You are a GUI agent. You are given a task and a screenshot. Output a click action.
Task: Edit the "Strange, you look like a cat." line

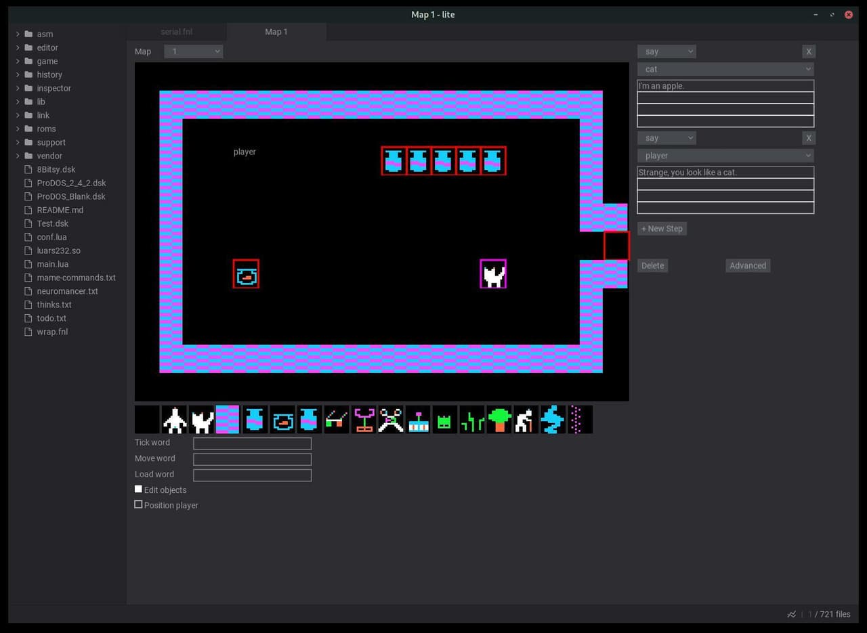pyautogui.click(x=725, y=173)
